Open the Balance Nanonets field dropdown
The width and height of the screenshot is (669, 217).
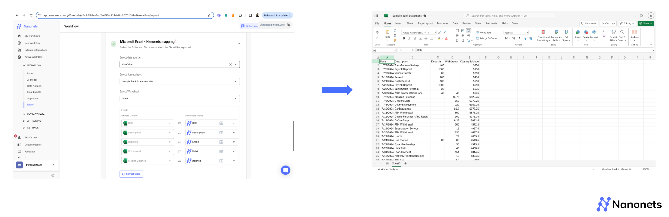click(234, 161)
